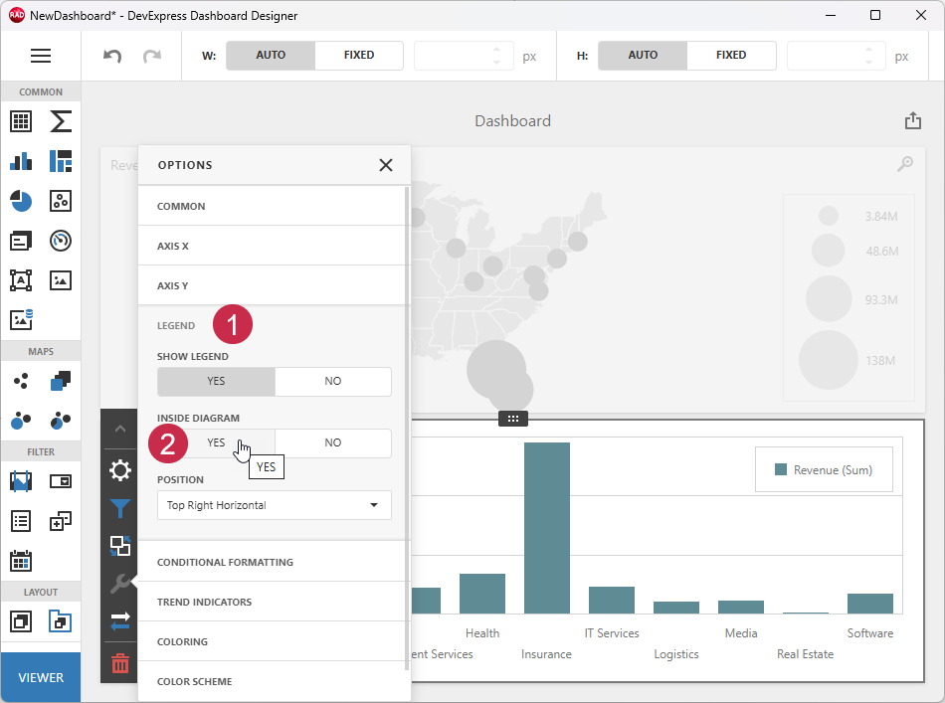945x703 pixels.
Task: Collapse the floating chart toolbar chevron
Action: [119, 430]
